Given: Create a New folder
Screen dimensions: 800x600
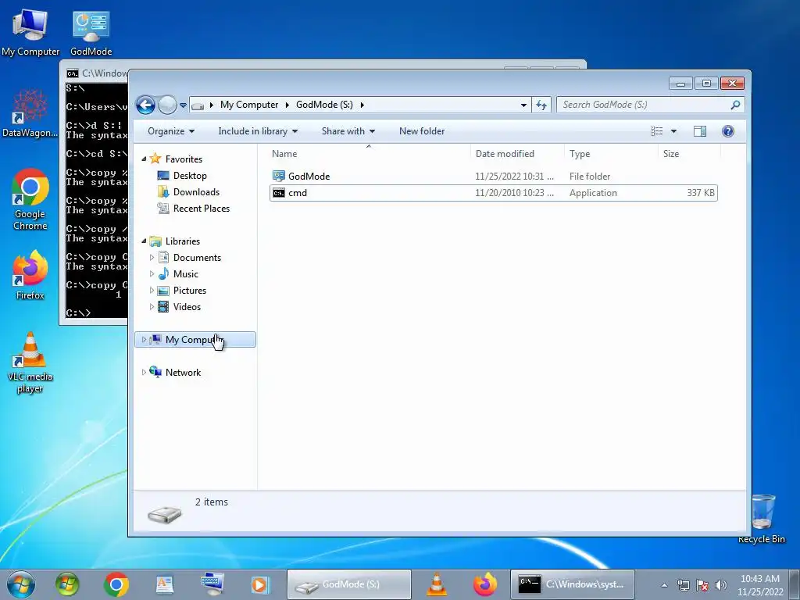Looking at the screenshot, I should pyautogui.click(x=422, y=131).
